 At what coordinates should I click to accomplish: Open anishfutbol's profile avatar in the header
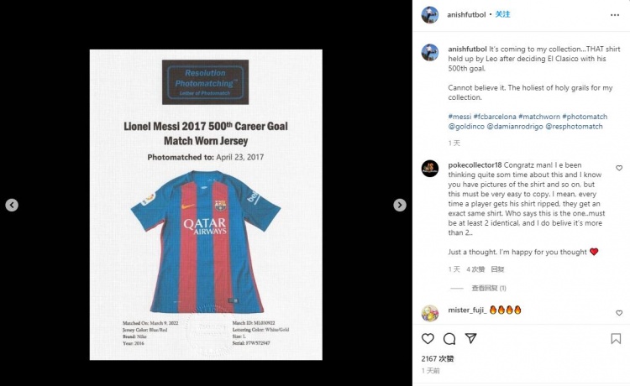point(430,15)
